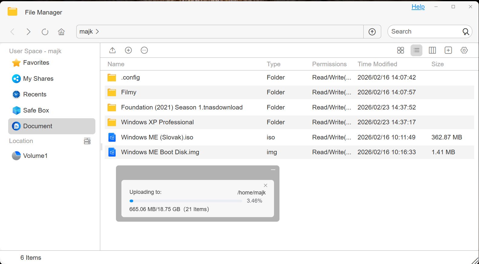This screenshot has height=264, width=479.
Task: Click the create new plus-circle icon
Action: coord(128,50)
